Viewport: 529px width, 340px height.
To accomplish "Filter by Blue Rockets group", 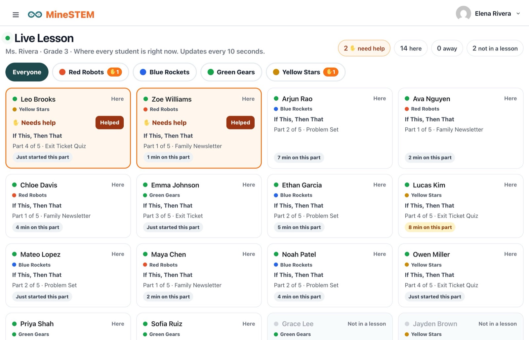I will (165, 72).
